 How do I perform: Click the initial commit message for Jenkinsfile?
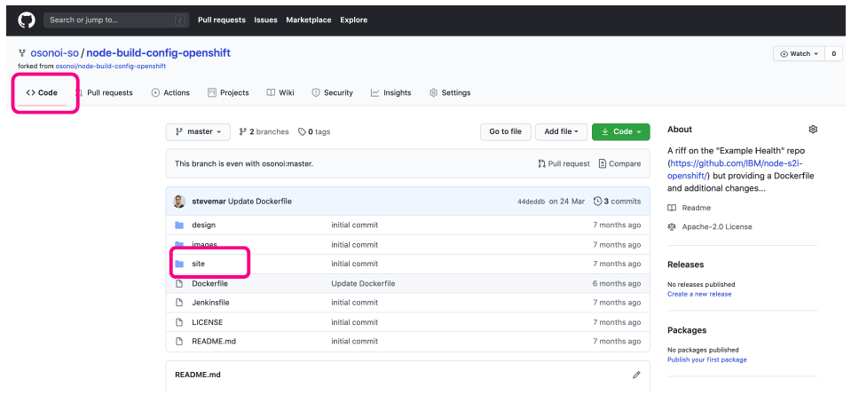[x=354, y=303]
